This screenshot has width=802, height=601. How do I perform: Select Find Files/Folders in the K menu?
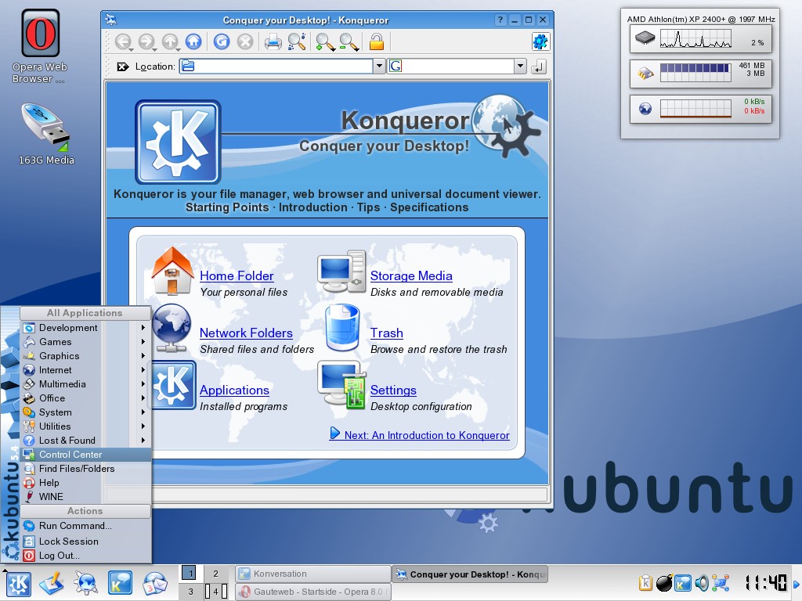point(85,469)
